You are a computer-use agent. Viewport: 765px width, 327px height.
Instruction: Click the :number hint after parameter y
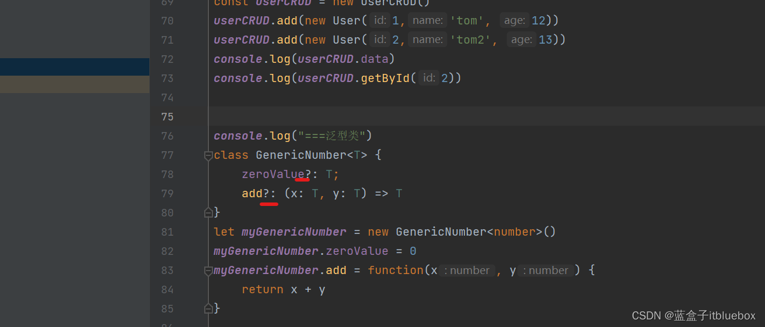546,271
